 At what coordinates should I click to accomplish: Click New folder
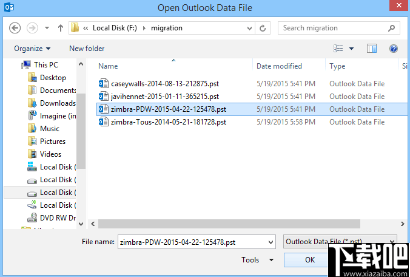87,49
